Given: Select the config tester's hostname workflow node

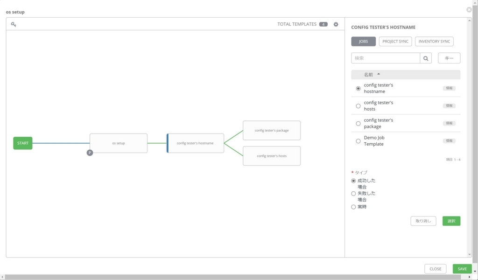Looking at the screenshot, I should tap(195, 143).
